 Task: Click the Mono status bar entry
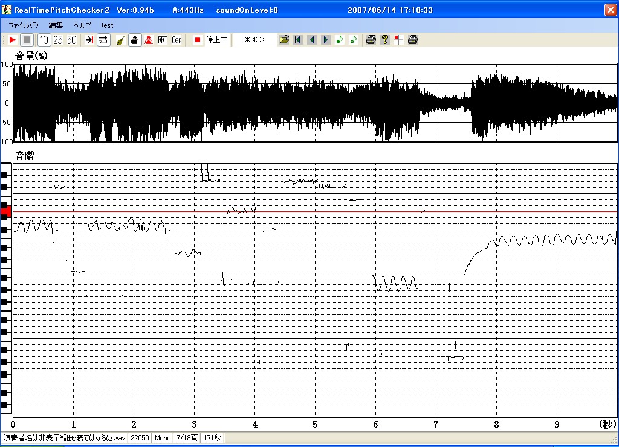tap(163, 438)
